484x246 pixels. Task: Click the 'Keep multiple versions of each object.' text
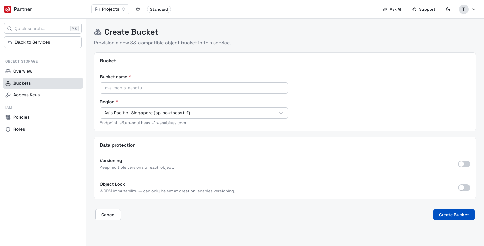[x=137, y=167]
